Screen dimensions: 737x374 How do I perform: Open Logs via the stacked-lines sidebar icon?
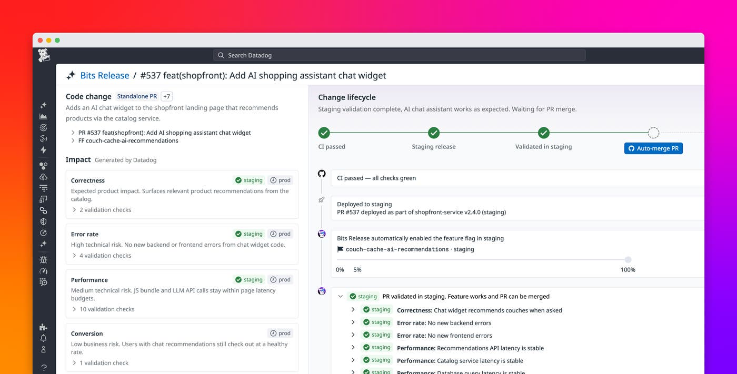(x=44, y=188)
